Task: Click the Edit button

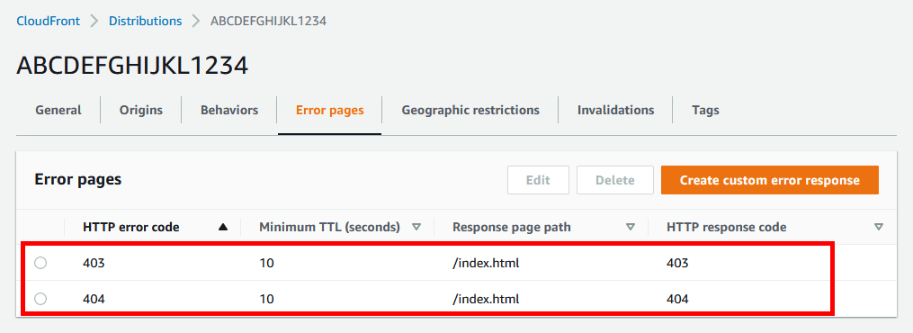Action: 538,181
